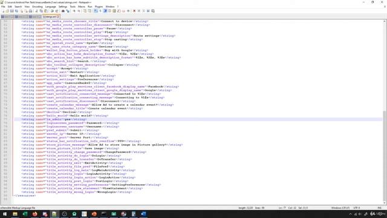Open the Search menu
387x218 pixels.
click(x=18, y=7)
